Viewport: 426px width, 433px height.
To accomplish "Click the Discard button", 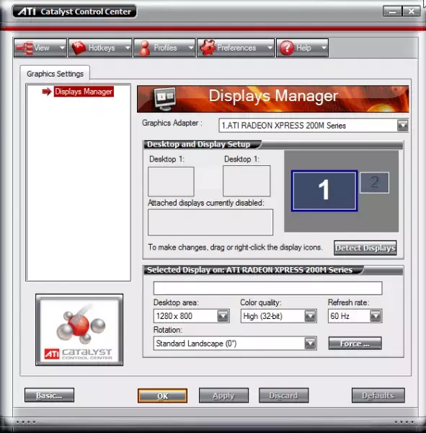I will (283, 395).
